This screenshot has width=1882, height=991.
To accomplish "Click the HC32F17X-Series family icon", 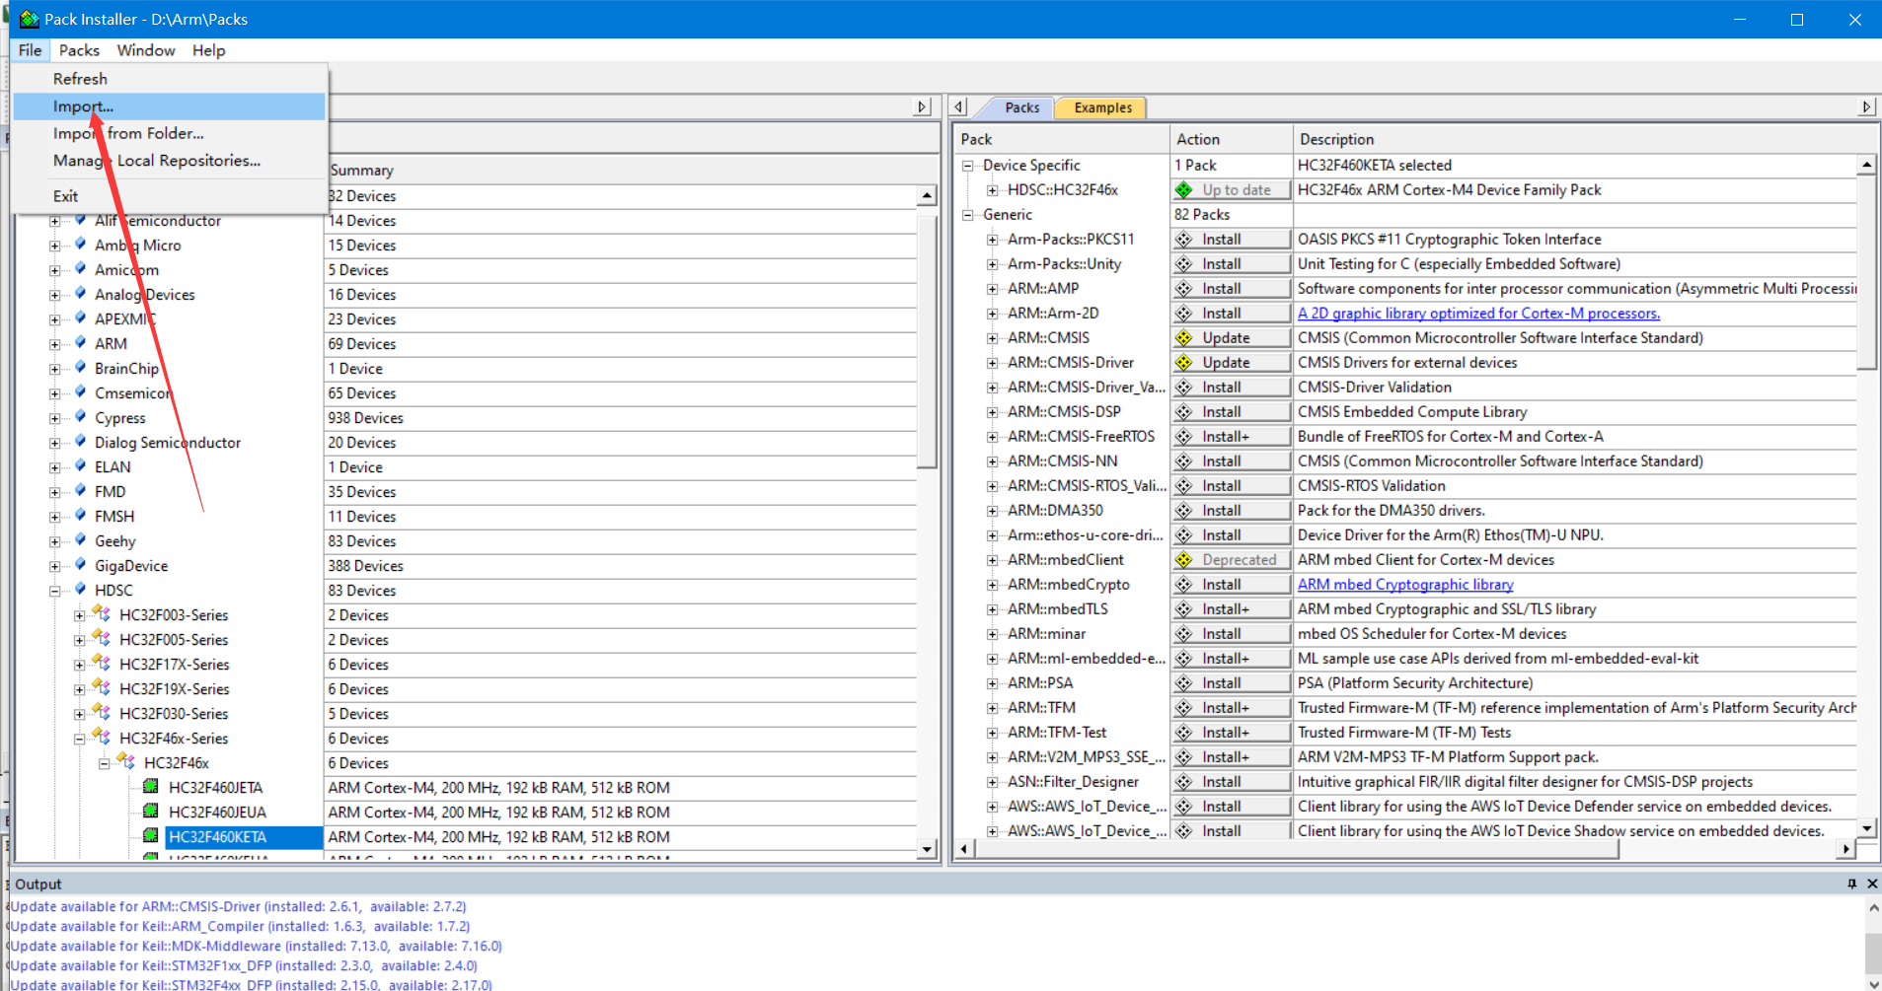I will coord(102,663).
